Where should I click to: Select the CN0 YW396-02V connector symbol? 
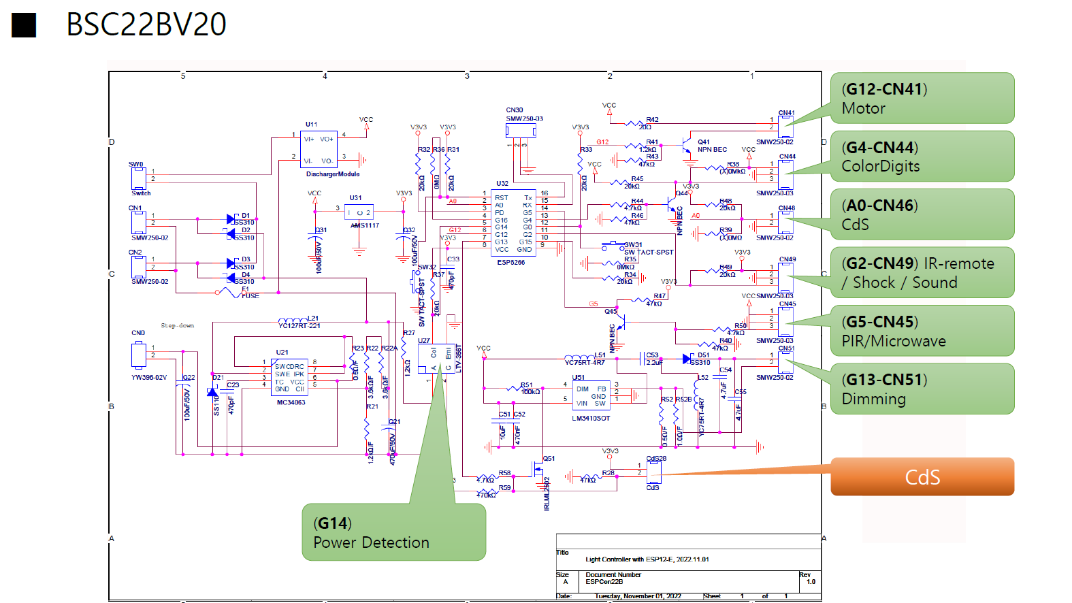point(138,355)
